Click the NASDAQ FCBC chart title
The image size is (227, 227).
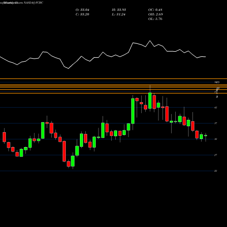tap(34, 3)
